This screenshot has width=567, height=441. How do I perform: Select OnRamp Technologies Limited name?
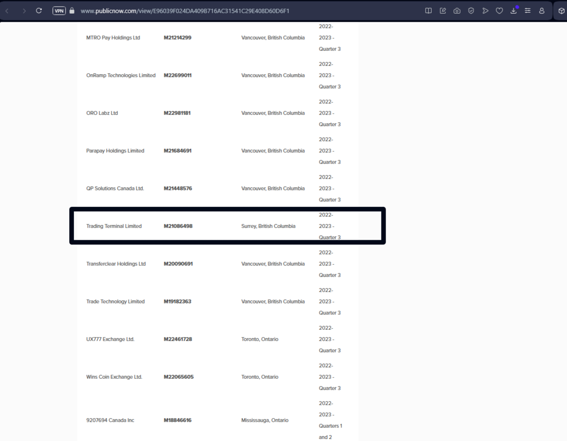point(121,75)
